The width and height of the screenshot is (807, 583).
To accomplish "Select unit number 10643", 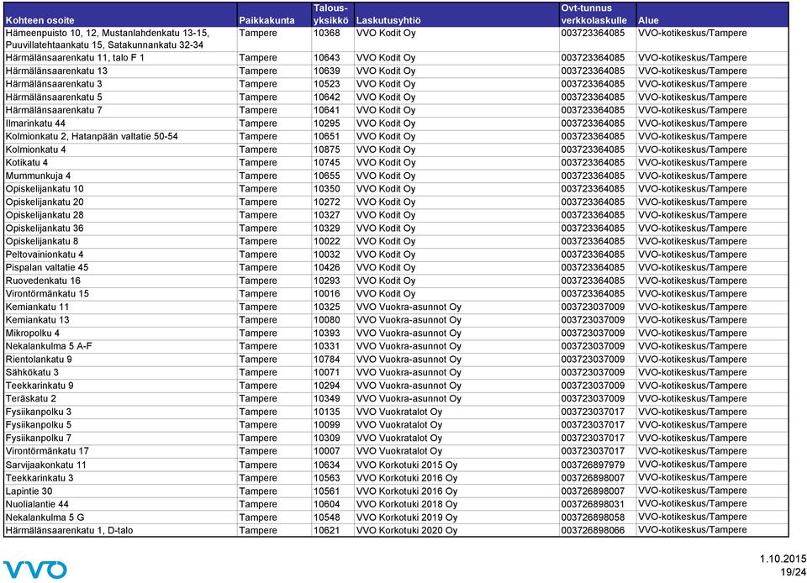I will click(x=327, y=58).
